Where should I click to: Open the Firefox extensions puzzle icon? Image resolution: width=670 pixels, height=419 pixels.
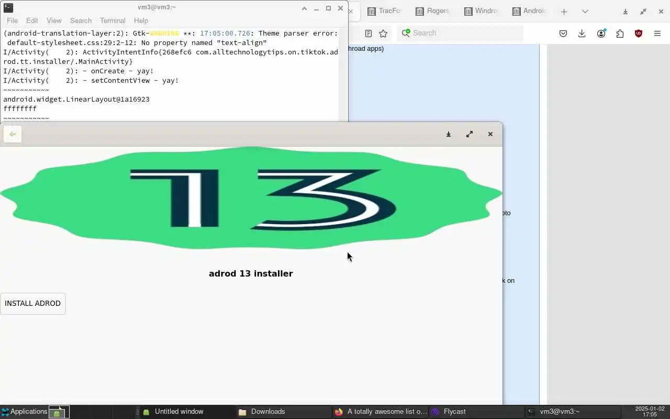pyautogui.click(x=620, y=34)
